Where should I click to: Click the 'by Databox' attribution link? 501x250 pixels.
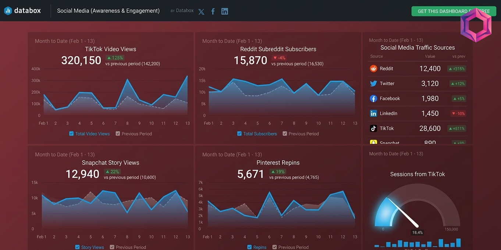tap(182, 11)
